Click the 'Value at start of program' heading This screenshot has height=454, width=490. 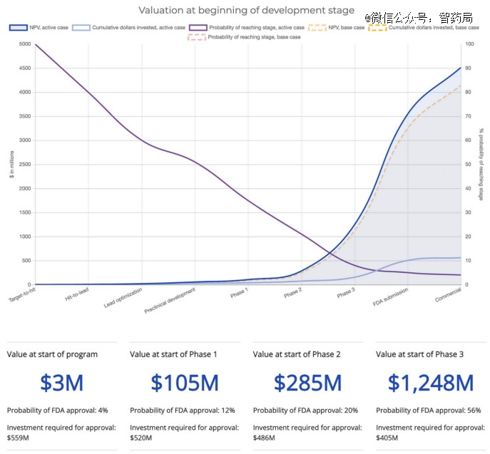click(x=52, y=354)
